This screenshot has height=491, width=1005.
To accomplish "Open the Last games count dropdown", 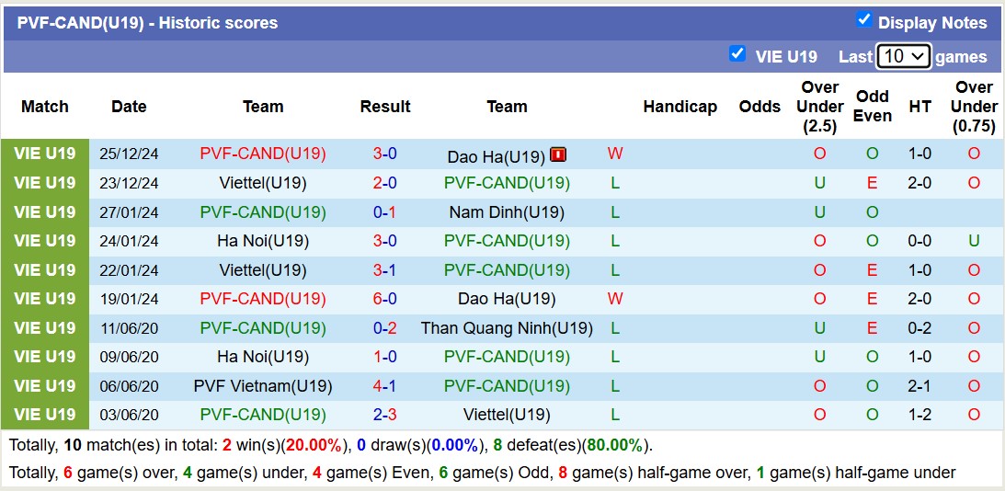I will tap(904, 56).
